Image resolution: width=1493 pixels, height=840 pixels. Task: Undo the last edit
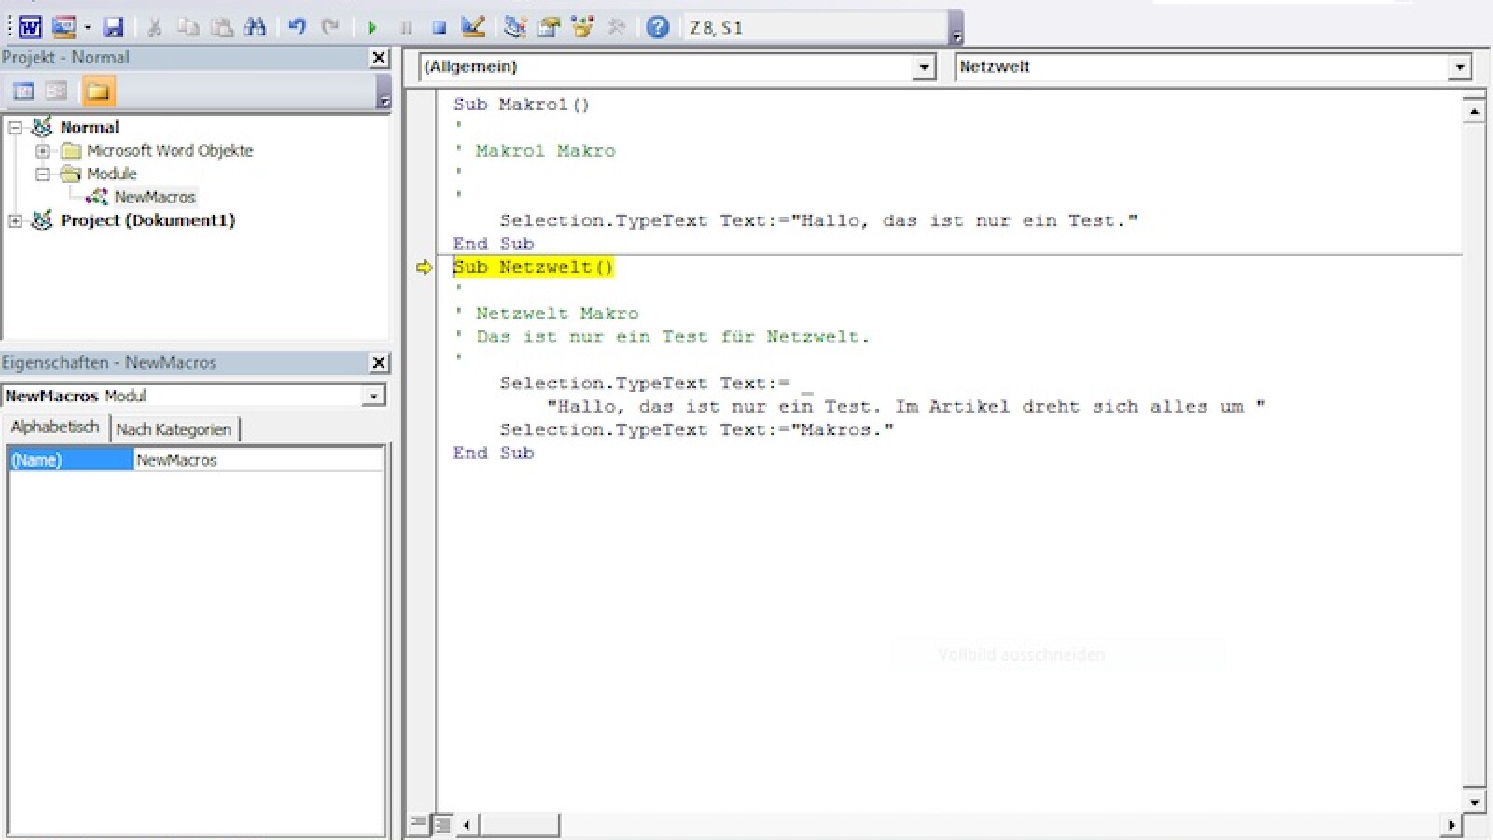click(x=297, y=27)
